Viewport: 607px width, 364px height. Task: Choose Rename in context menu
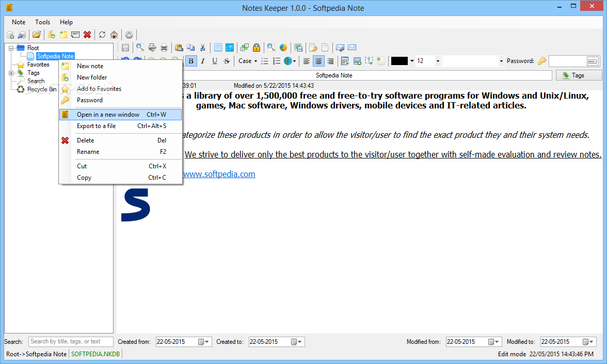(120, 152)
